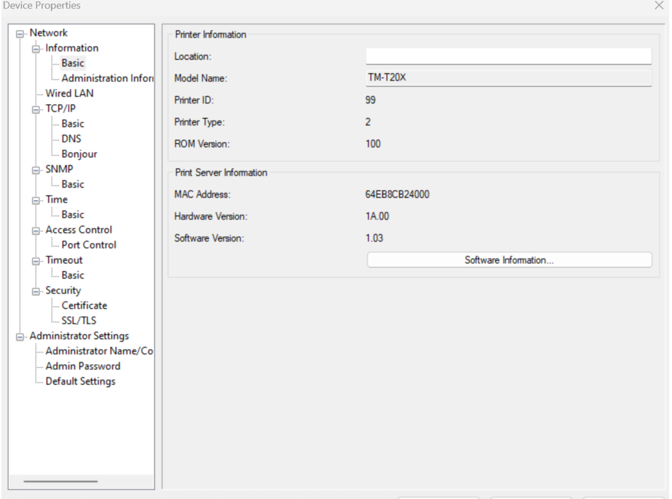The width and height of the screenshot is (672, 499).
Task: Click the Software Information button
Action: click(x=509, y=260)
